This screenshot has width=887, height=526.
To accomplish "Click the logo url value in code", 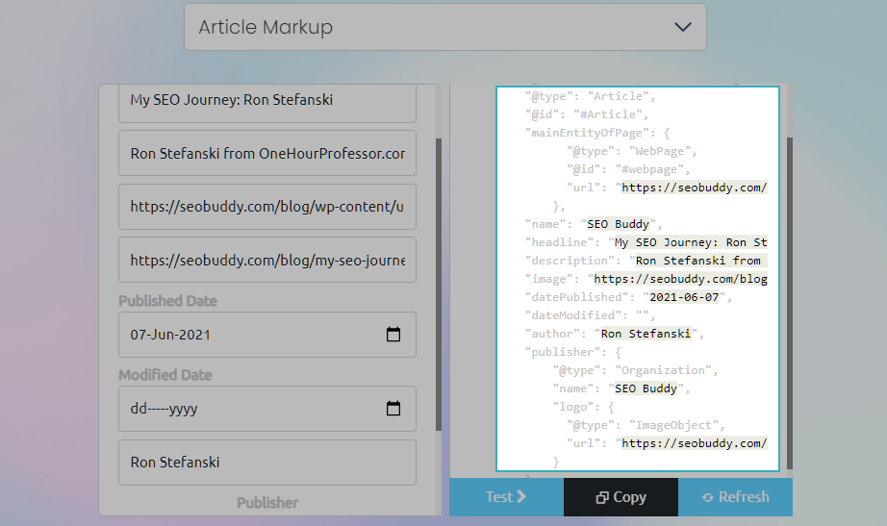I will (x=694, y=443).
